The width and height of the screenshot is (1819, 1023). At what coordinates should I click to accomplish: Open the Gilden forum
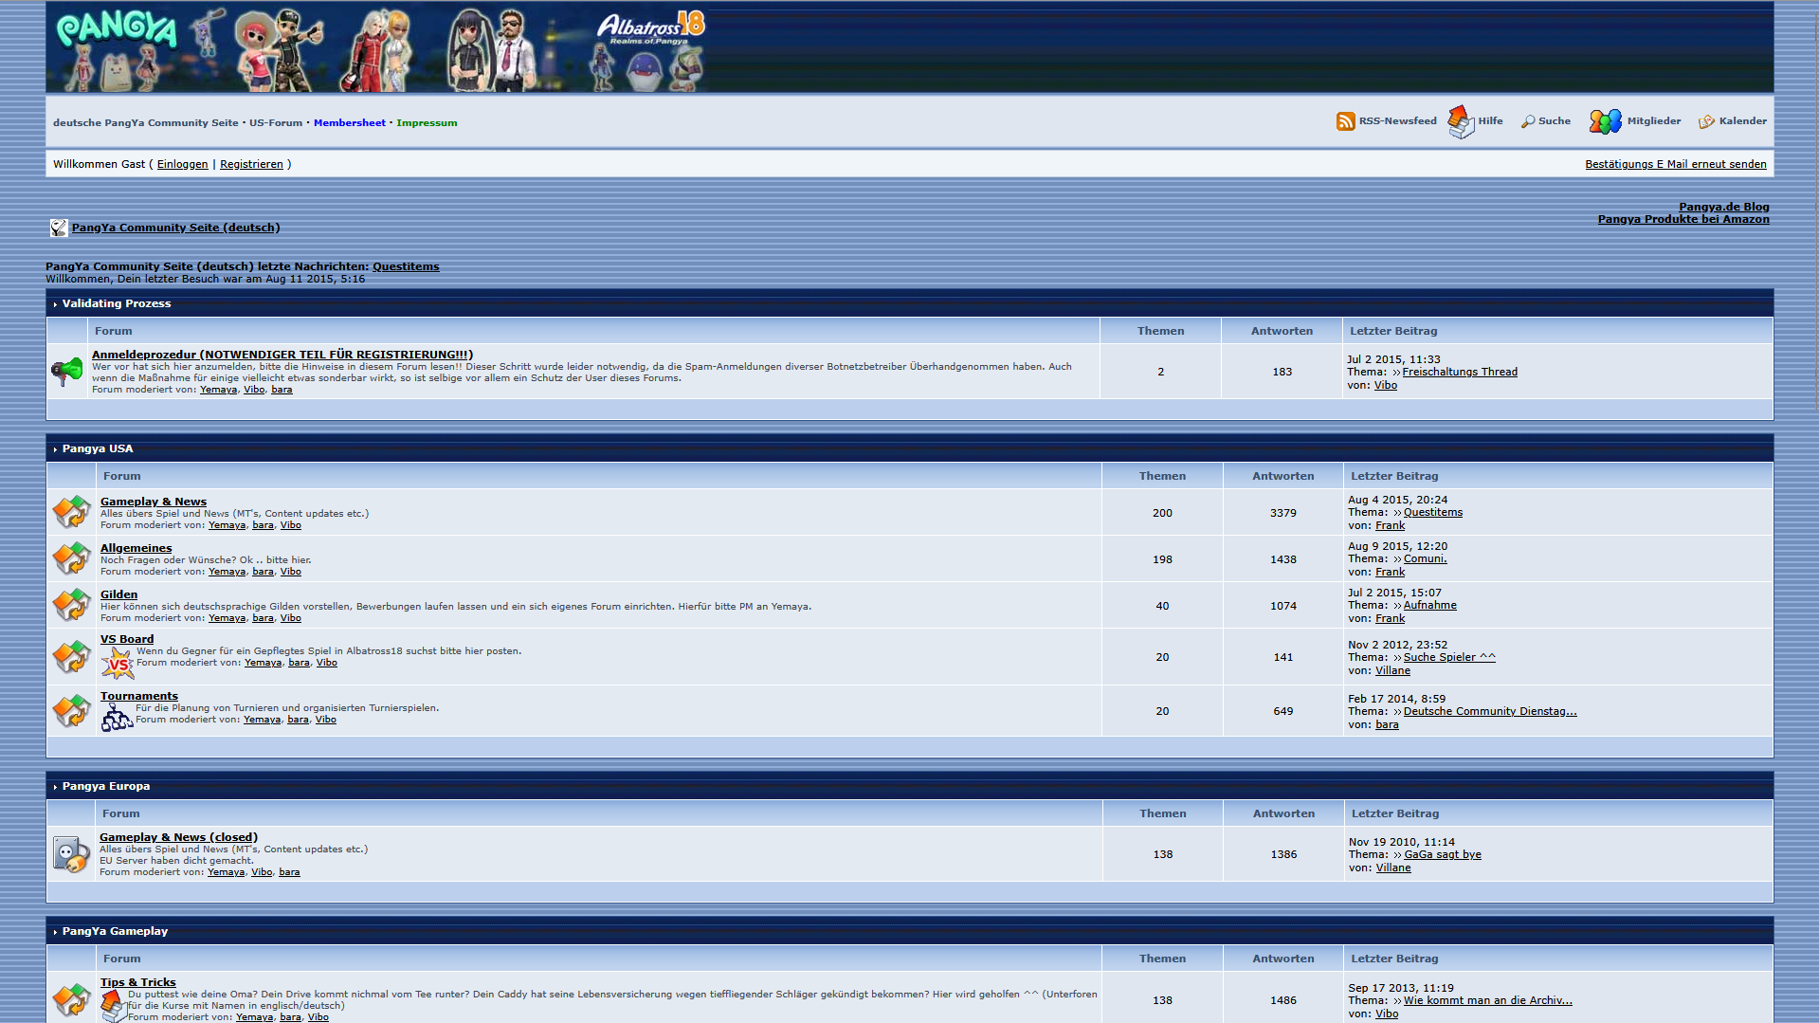pyautogui.click(x=118, y=594)
